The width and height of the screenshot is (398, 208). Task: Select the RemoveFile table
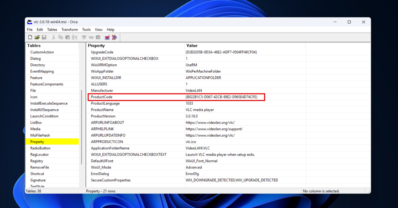39,168
